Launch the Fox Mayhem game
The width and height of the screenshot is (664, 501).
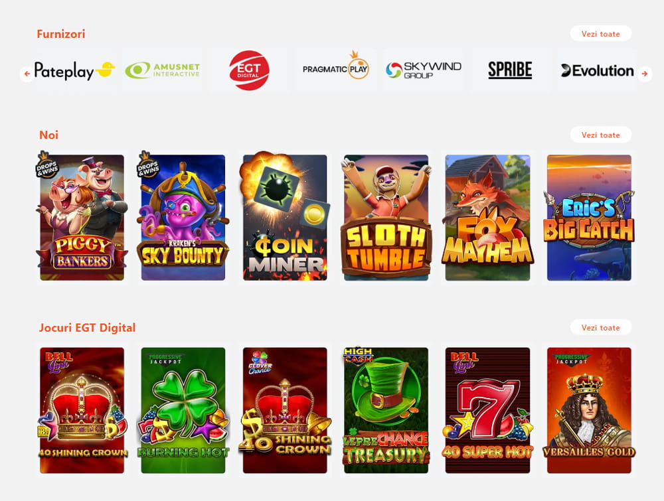point(487,218)
